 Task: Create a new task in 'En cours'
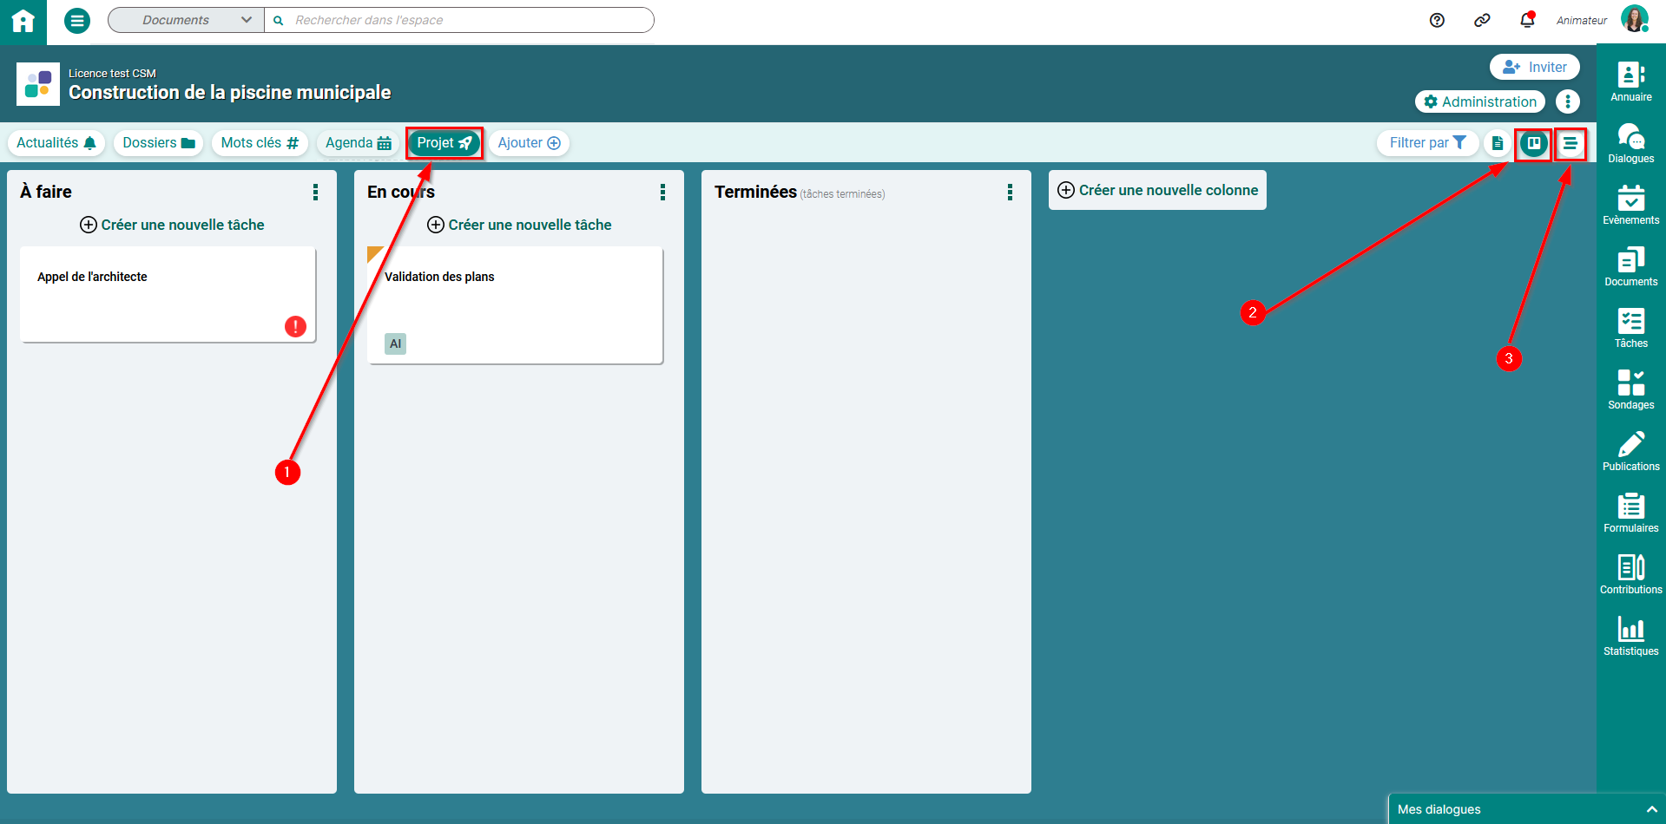point(519,225)
